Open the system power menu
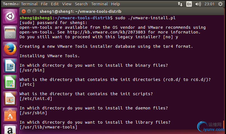 click(x=220, y=4)
